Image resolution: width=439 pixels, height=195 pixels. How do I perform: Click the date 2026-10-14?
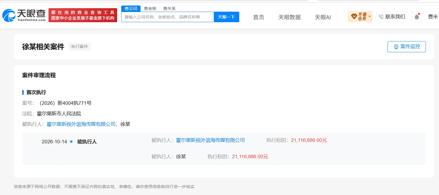coord(54,142)
